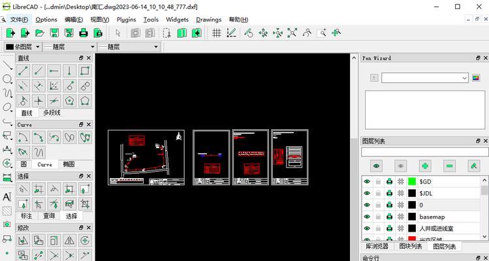Click the remove layer minus button

[x=449, y=166]
